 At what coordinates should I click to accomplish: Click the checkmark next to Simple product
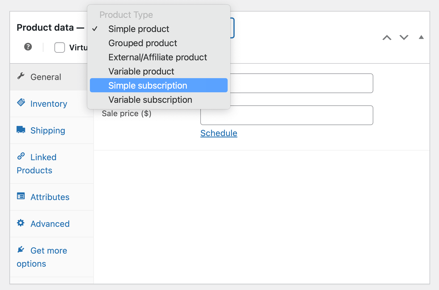[95, 29]
